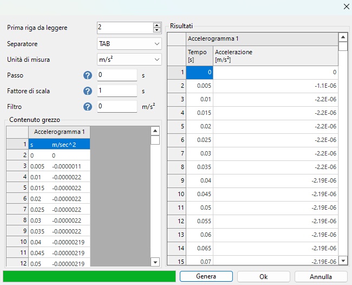
Task: Open help for the Filtro field
Action: 88,107
